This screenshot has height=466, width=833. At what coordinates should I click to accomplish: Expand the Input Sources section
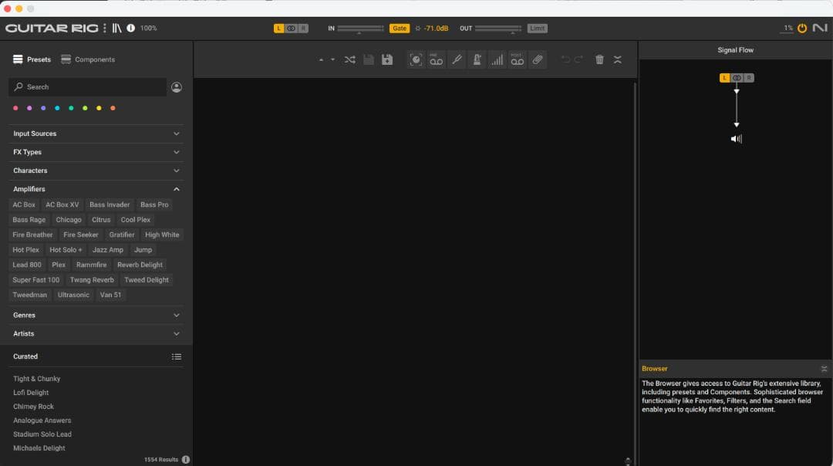(x=96, y=133)
